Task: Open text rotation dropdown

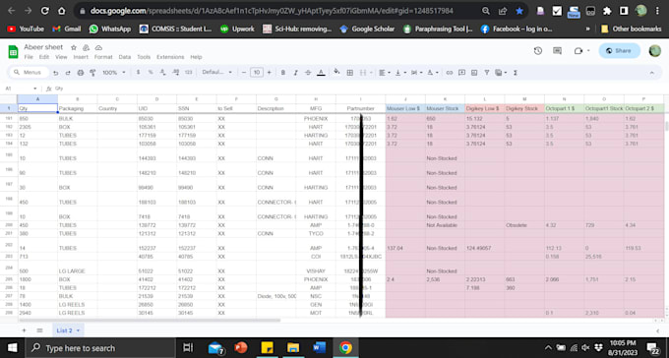Action: pos(432,73)
